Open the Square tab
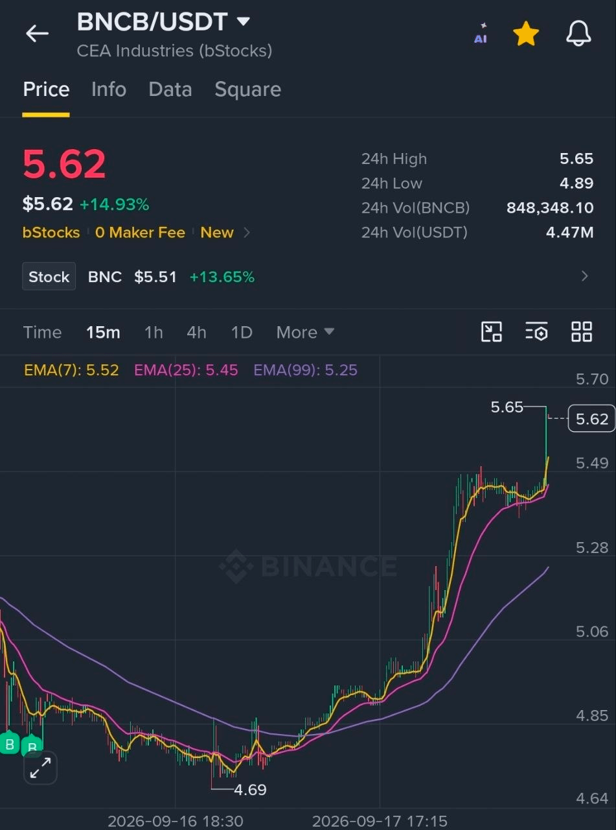Viewport: 616px width, 830px height. 248,89
